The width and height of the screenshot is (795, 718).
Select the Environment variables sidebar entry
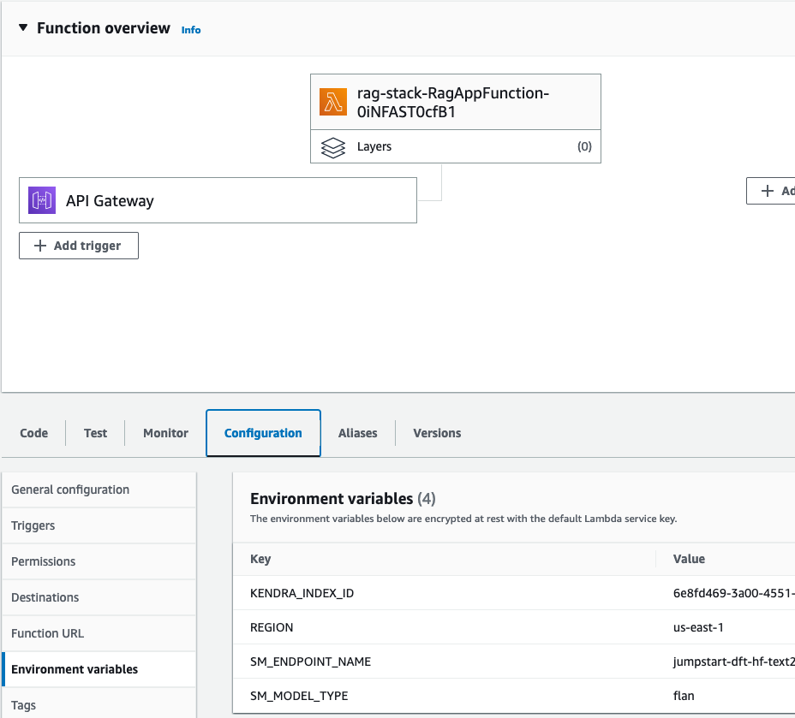(75, 669)
